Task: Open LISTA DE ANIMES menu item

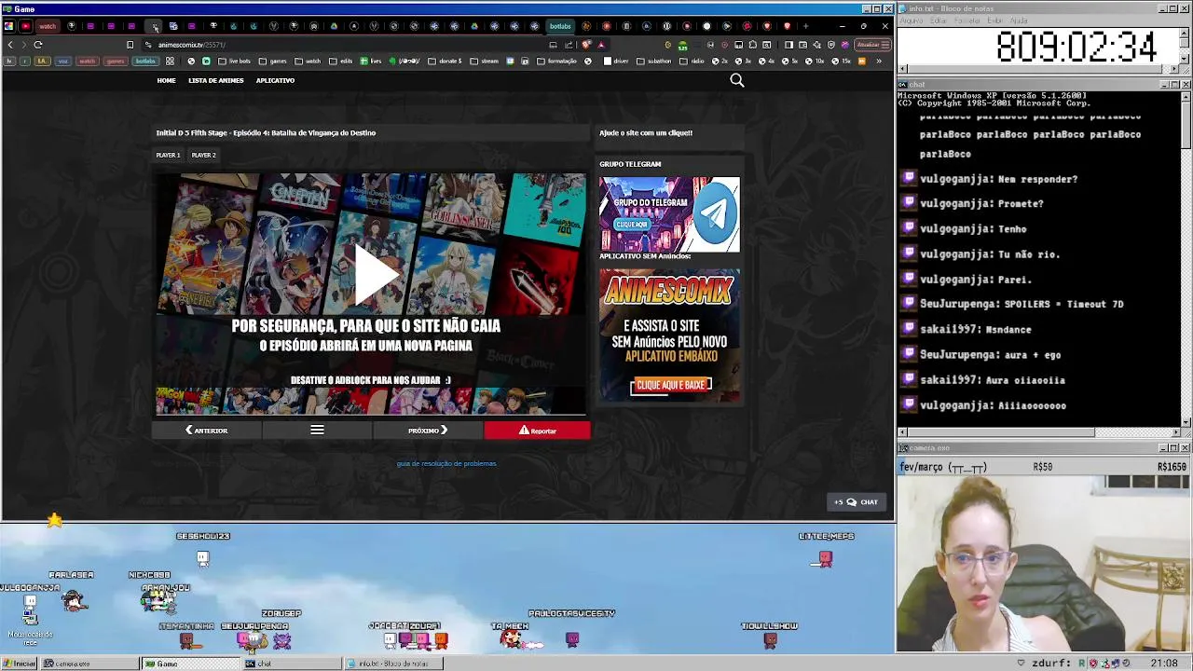Action: coord(215,80)
